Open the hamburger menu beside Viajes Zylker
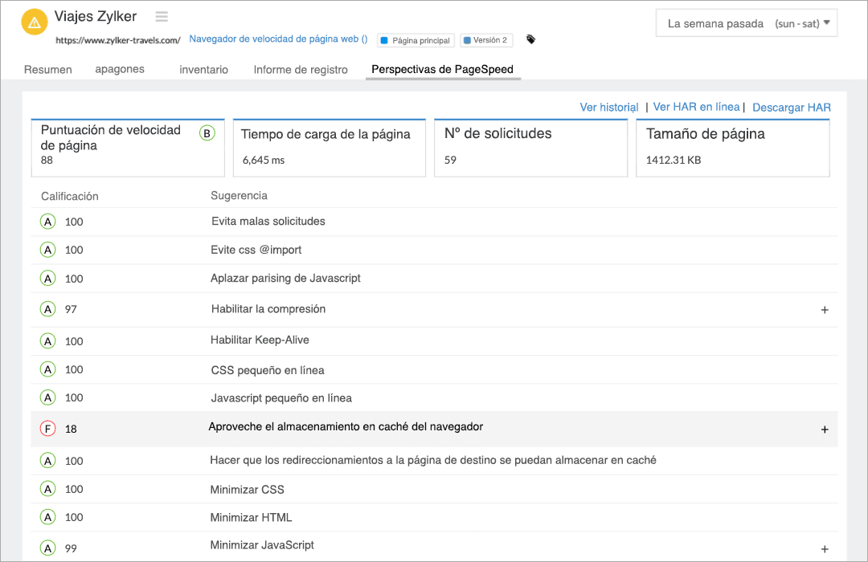 click(161, 16)
